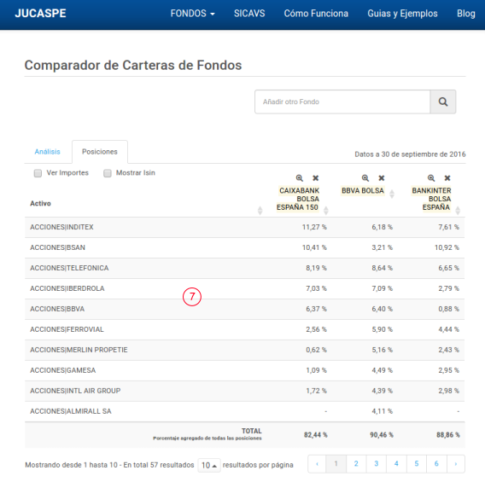This screenshot has height=482, width=485.
Task: Focus the Añadir otro Fondo search field
Action: pyautogui.click(x=342, y=102)
